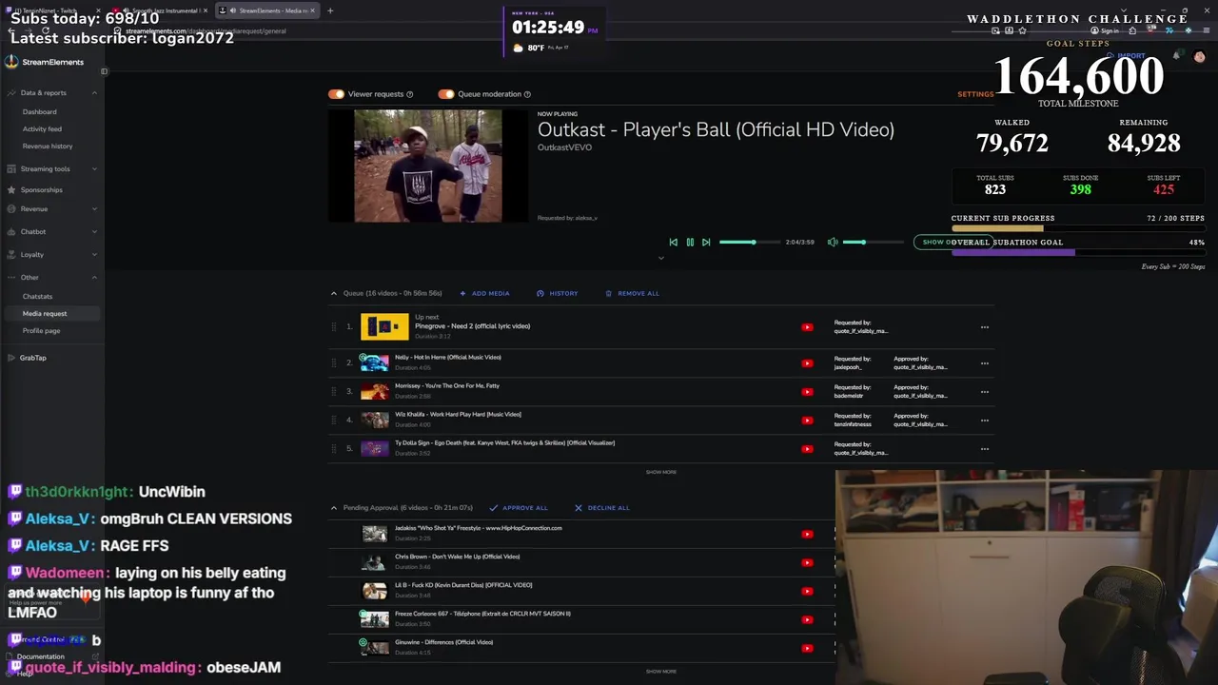Open Dashboard in sidebar

click(40, 112)
